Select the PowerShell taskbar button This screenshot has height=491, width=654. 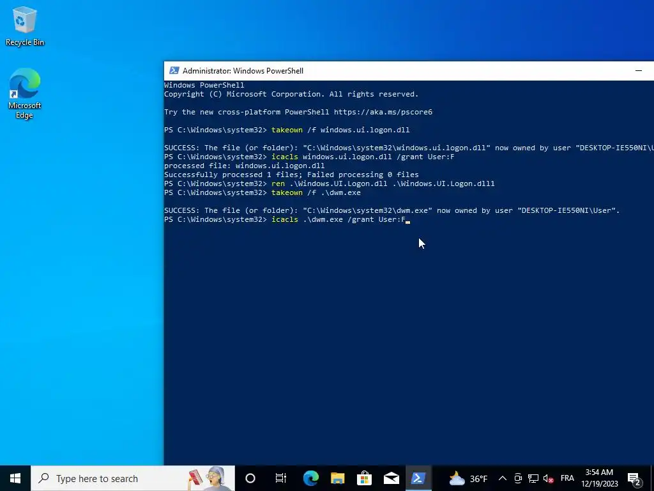click(418, 478)
